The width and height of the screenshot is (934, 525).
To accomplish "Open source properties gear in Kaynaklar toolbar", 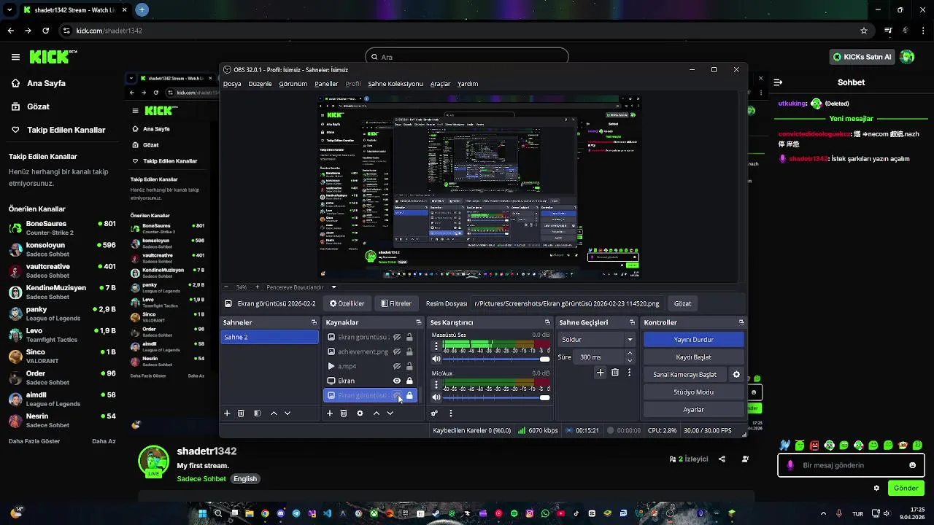I will (360, 413).
